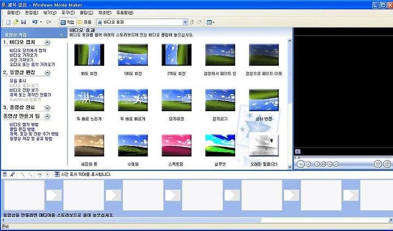Screen dimensions: 393x231
Task: Create a new project with the toolbar icon
Action: 8,22
